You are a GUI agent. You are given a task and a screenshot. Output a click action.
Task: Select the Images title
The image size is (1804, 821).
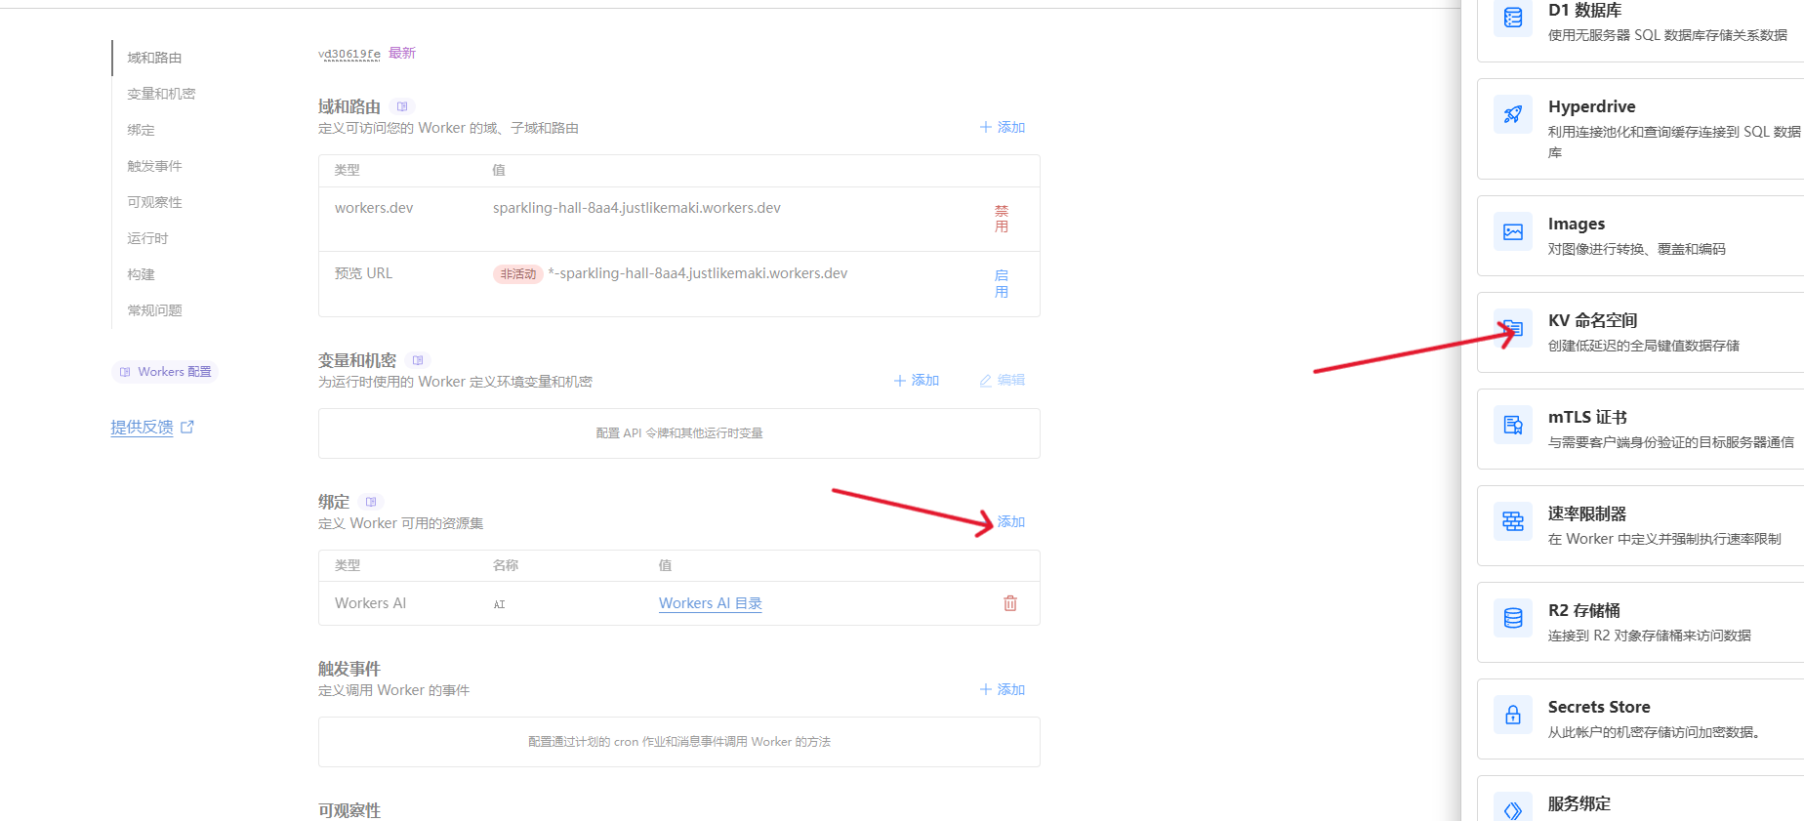(1577, 224)
